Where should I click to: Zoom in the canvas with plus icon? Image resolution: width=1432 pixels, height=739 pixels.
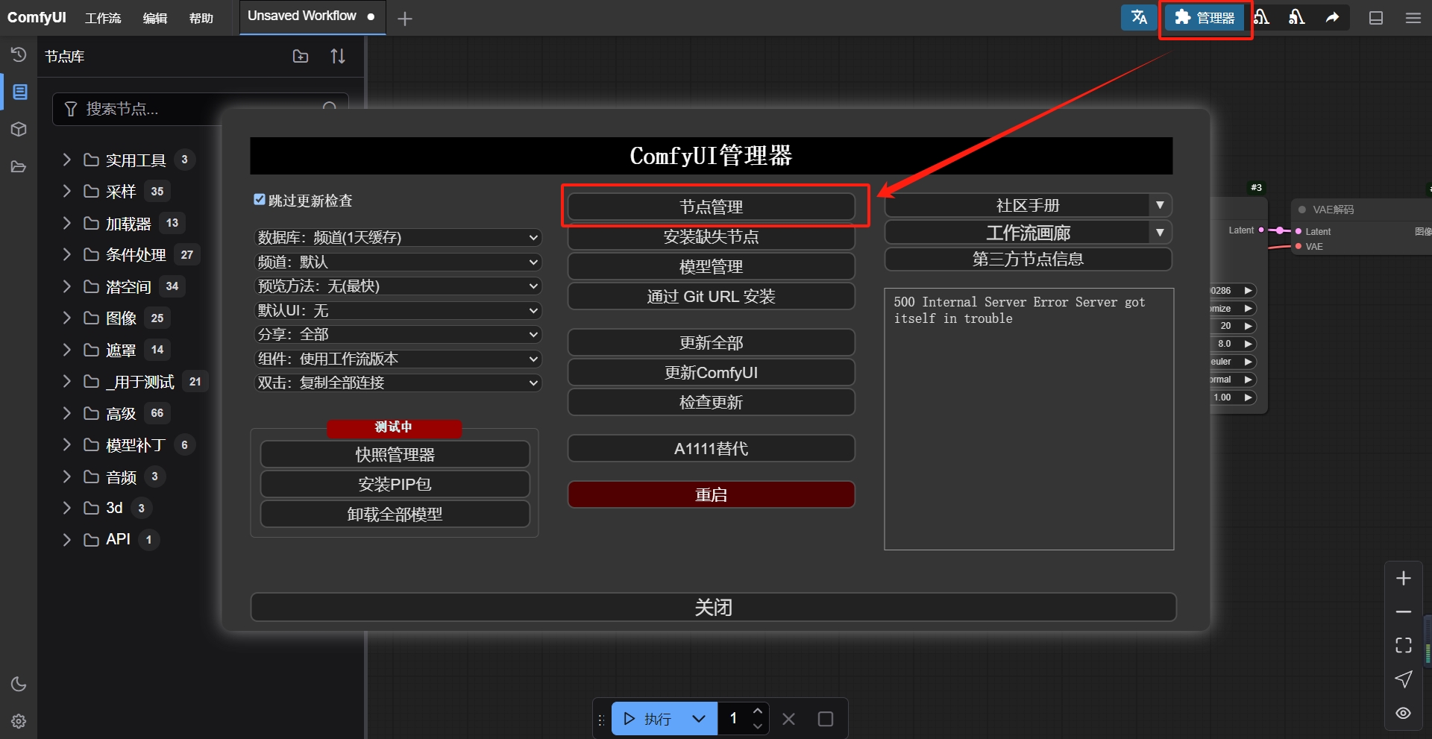(1403, 578)
